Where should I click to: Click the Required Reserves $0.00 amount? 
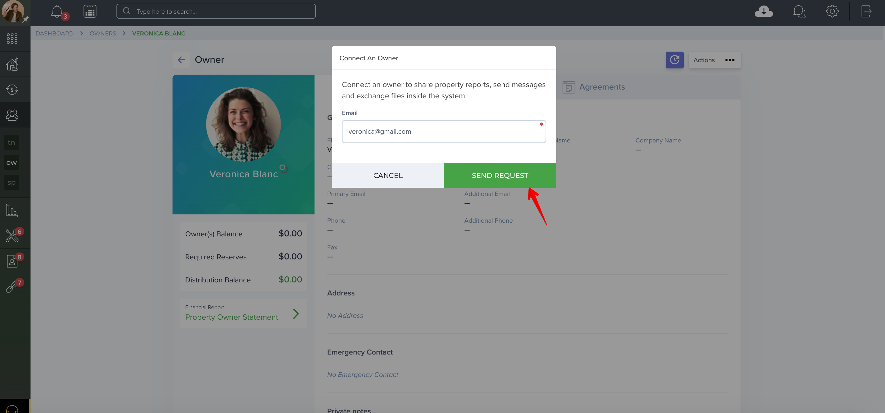point(290,257)
